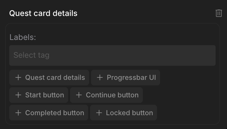
Task: Focus the Select tag input field
Action: pos(112,55)
